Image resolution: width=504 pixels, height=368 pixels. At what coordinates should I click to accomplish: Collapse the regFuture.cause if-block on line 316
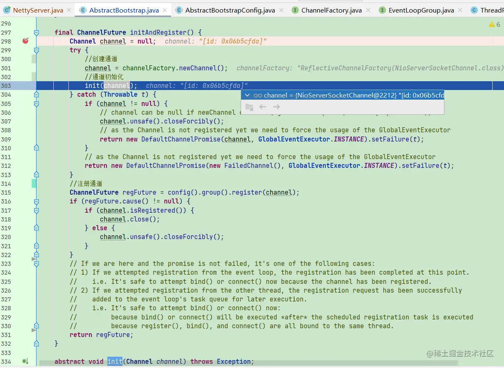point(36,201)
